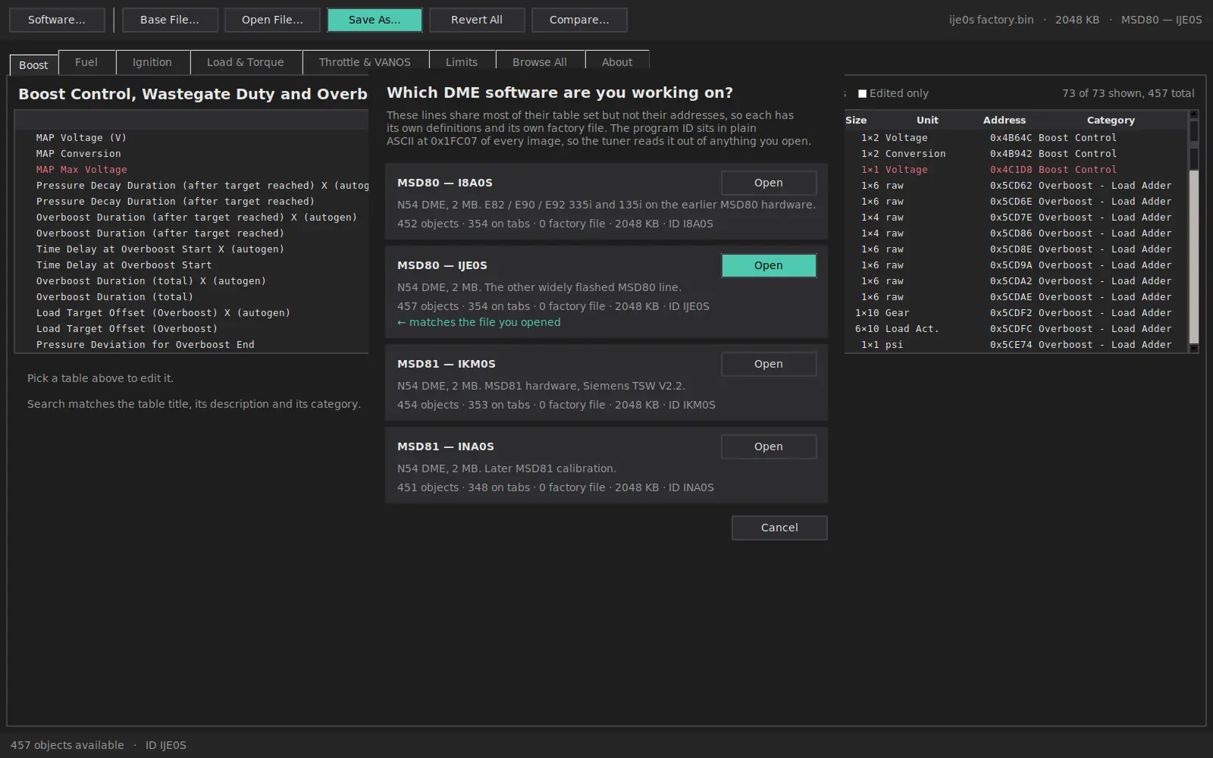Click the 'ID IJE0S' status bar entry
Image resolution: width=1213 pixels, height=758 pixels.
(x=166, y=745)
